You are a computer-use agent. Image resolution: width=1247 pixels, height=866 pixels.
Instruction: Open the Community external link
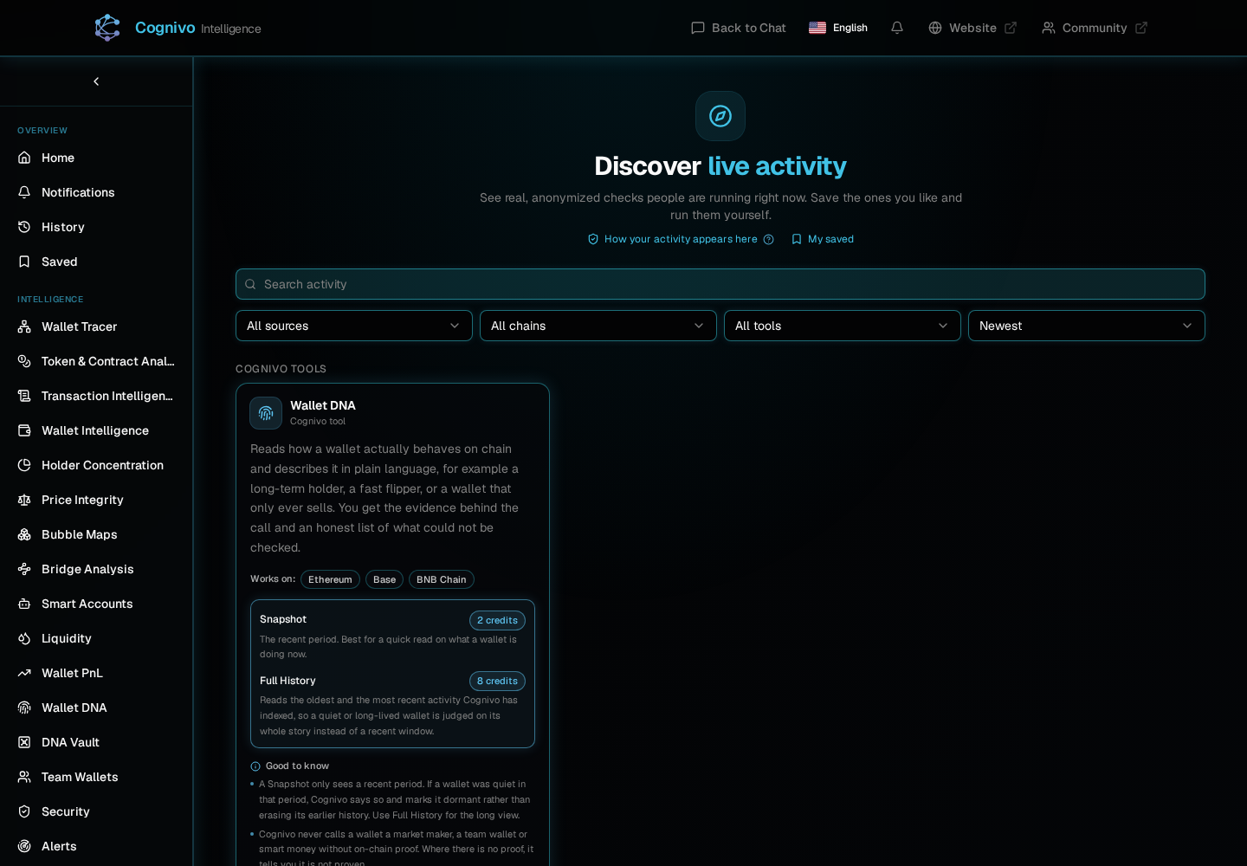tap(1095, 28)
